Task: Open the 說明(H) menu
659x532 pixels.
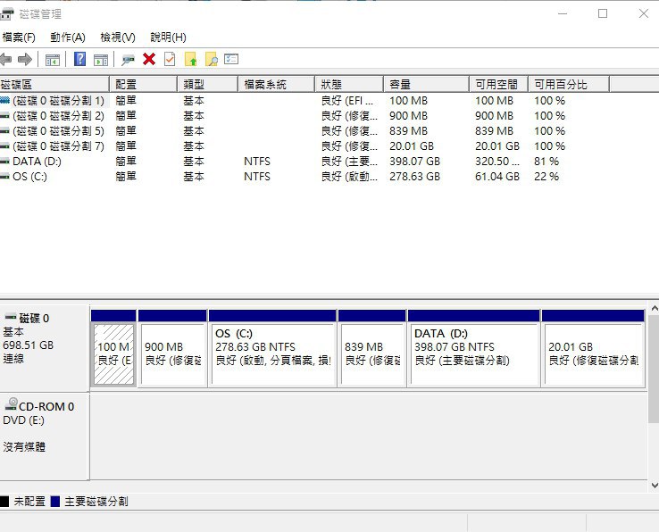Action: coord(168,37)
